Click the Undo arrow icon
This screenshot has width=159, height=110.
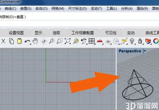tap(27, 42)
